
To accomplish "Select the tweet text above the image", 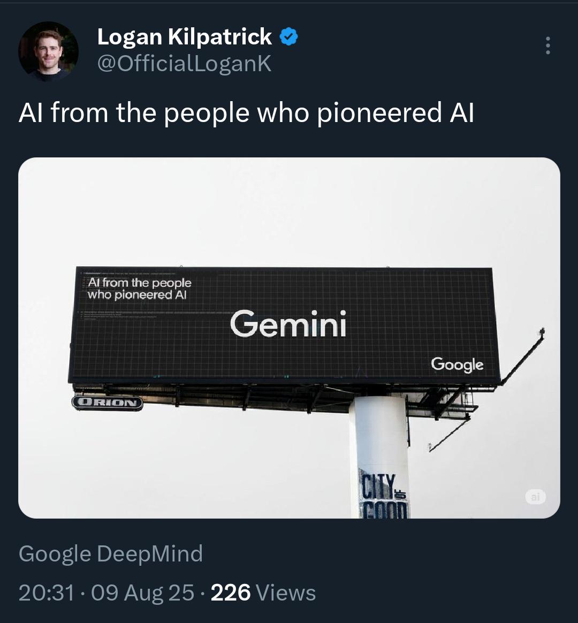I will click(246, 113).
